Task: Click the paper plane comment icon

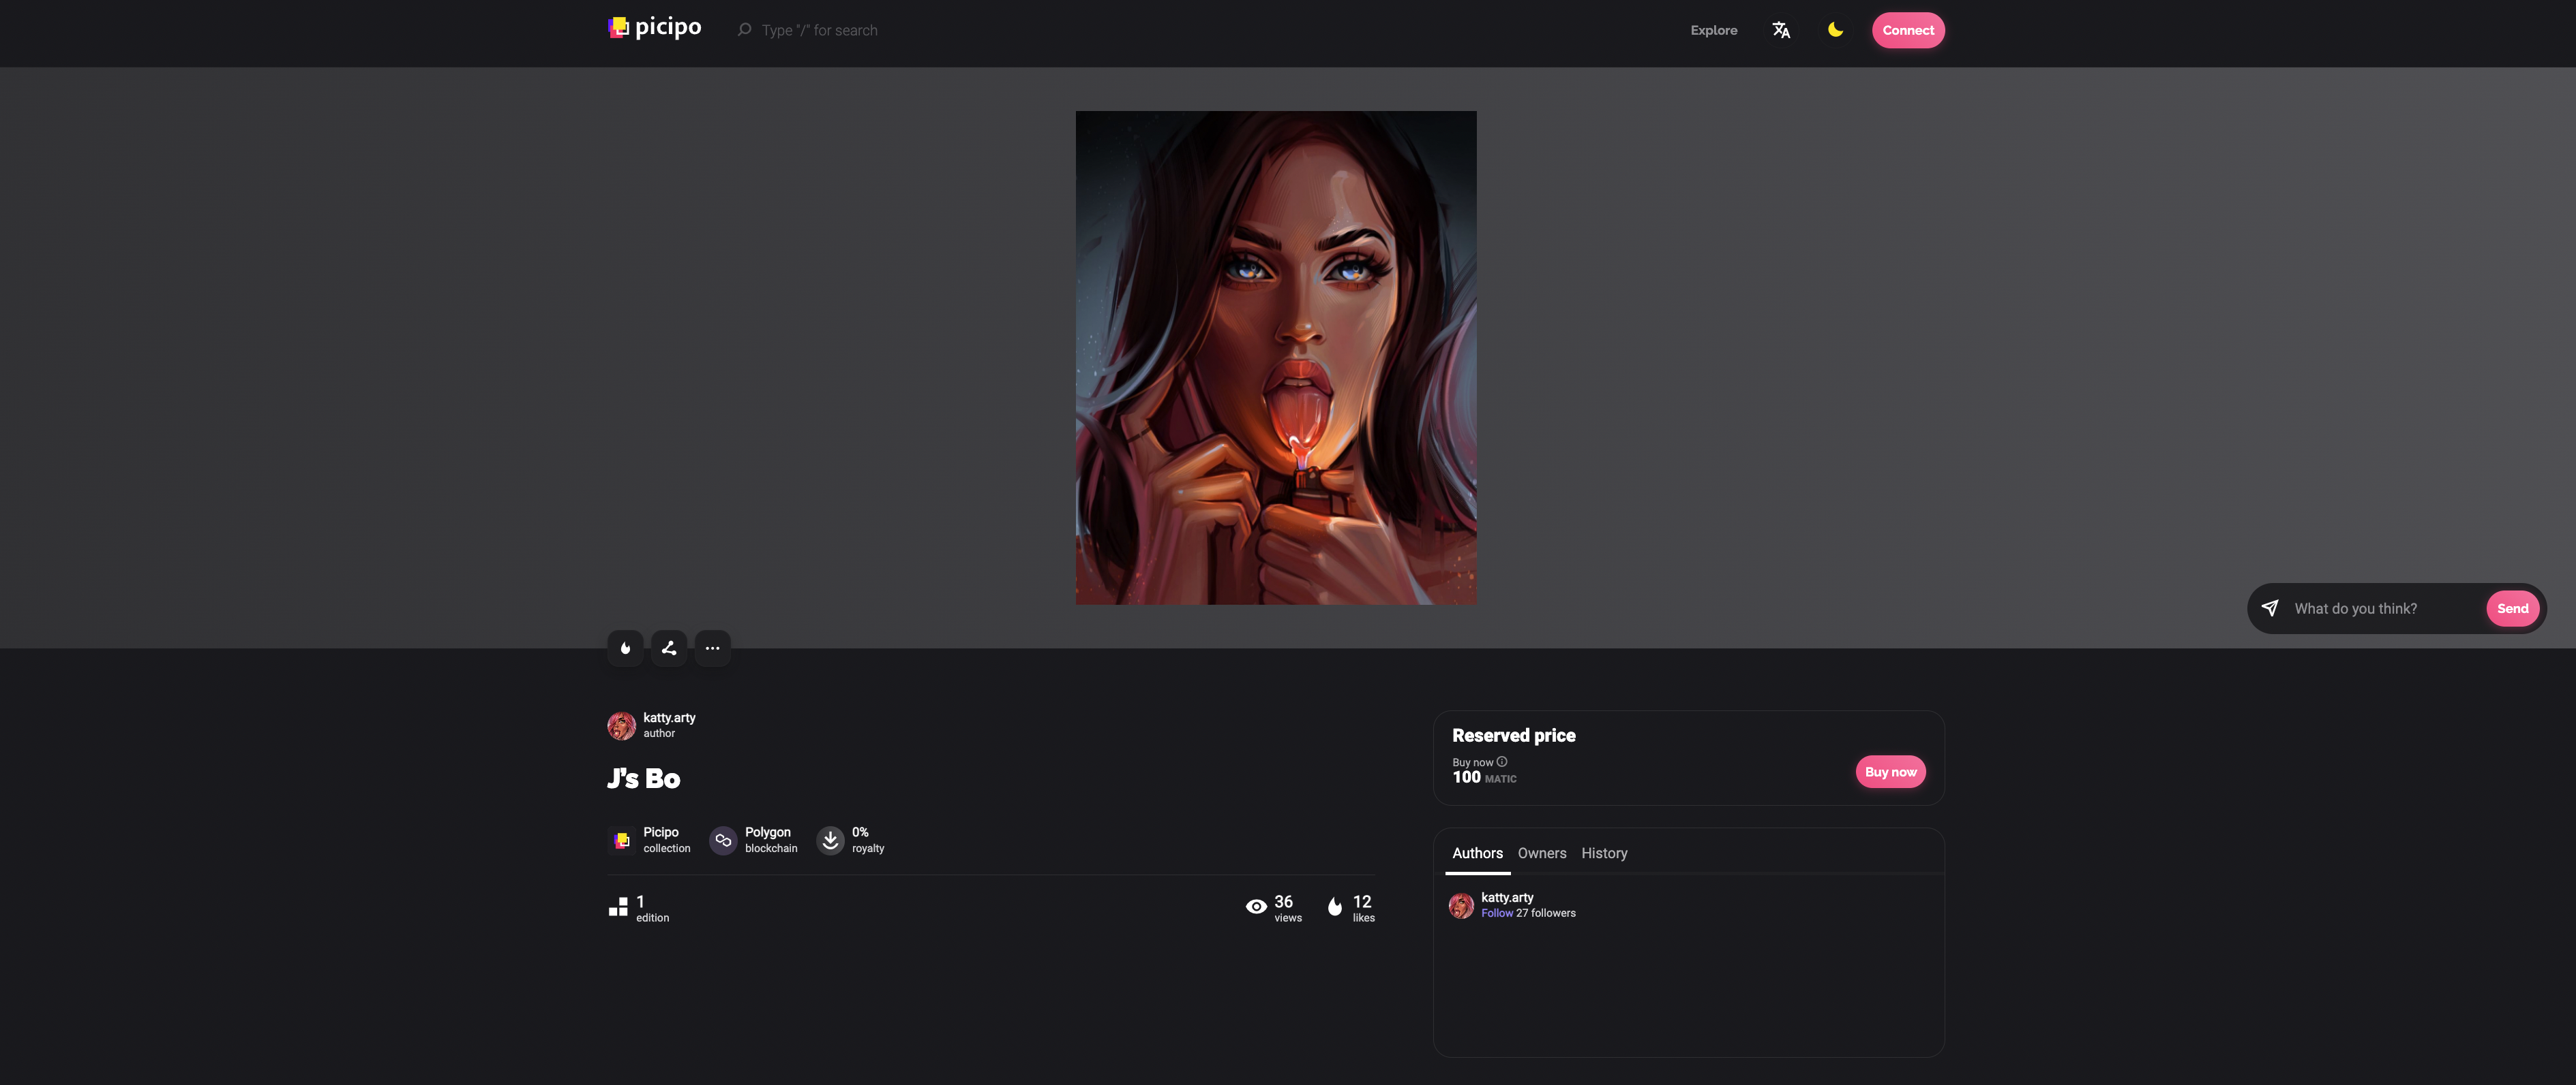Action: pos(2269,608)
